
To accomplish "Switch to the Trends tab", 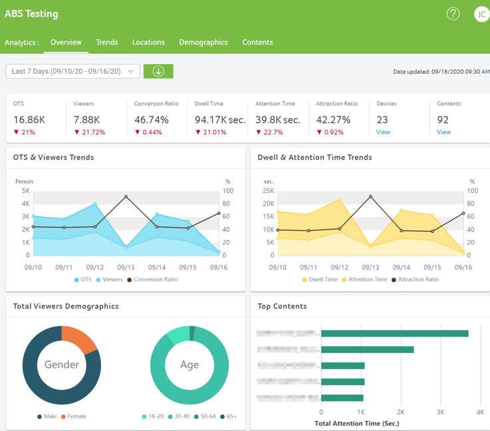I will pos(107,42).
